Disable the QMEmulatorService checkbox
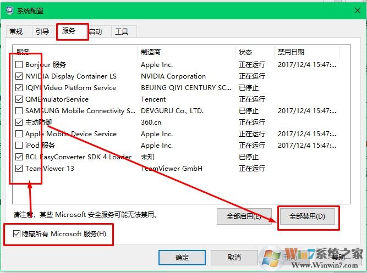This screenshot has height=273, width=367. coord(19,99)
